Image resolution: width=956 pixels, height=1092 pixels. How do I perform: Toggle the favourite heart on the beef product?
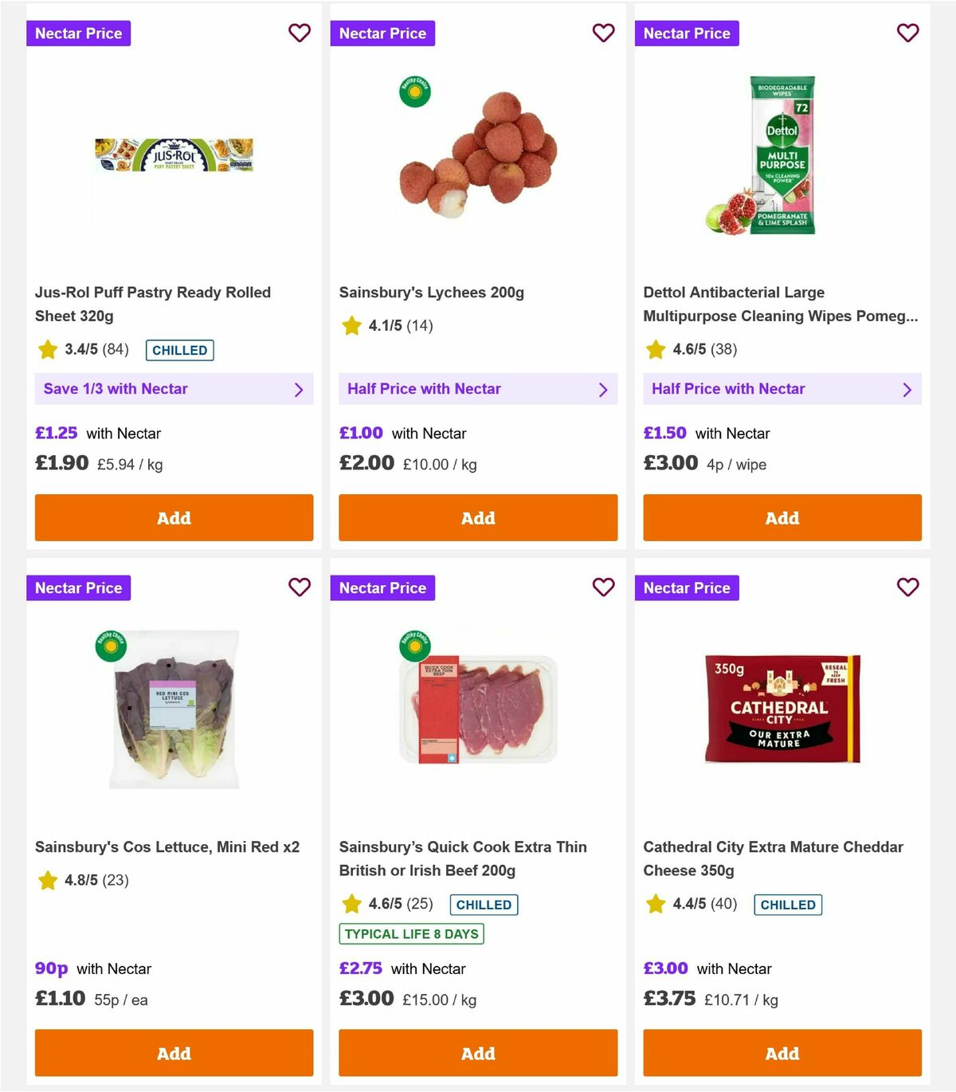[604, 587]
